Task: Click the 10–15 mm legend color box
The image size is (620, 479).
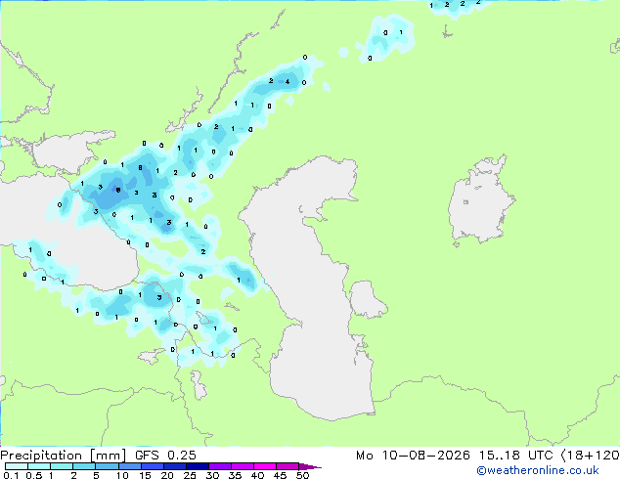Action: tap(130, 466)
